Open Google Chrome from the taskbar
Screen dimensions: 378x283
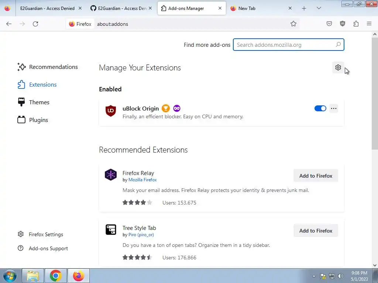56,276
